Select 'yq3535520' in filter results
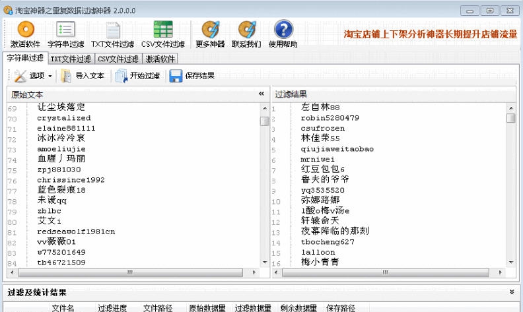This screenshot has height=312, width=523. (x=322, y=191)
